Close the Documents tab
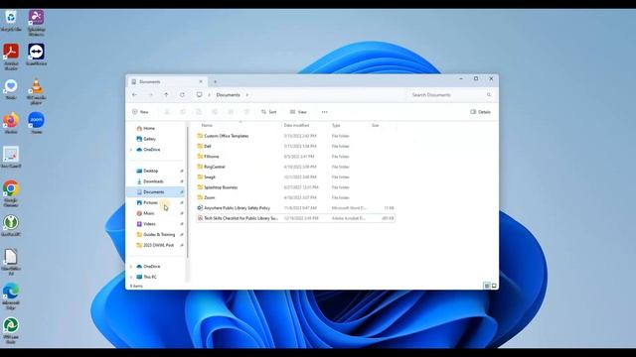 [x=201, y=81]
